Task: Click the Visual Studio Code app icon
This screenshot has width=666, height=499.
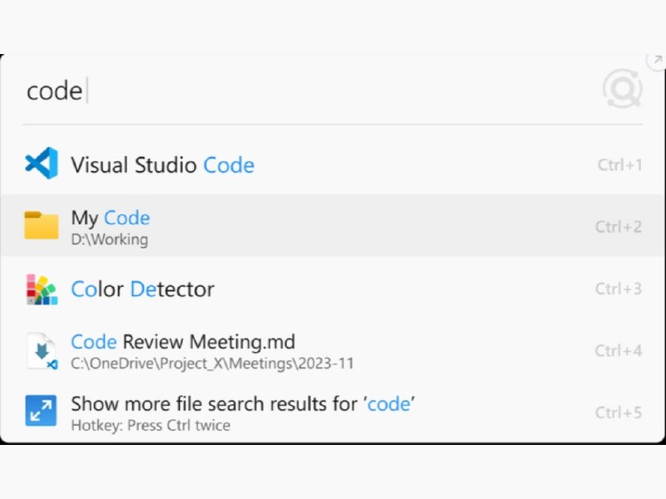Action: coord(42,163)
